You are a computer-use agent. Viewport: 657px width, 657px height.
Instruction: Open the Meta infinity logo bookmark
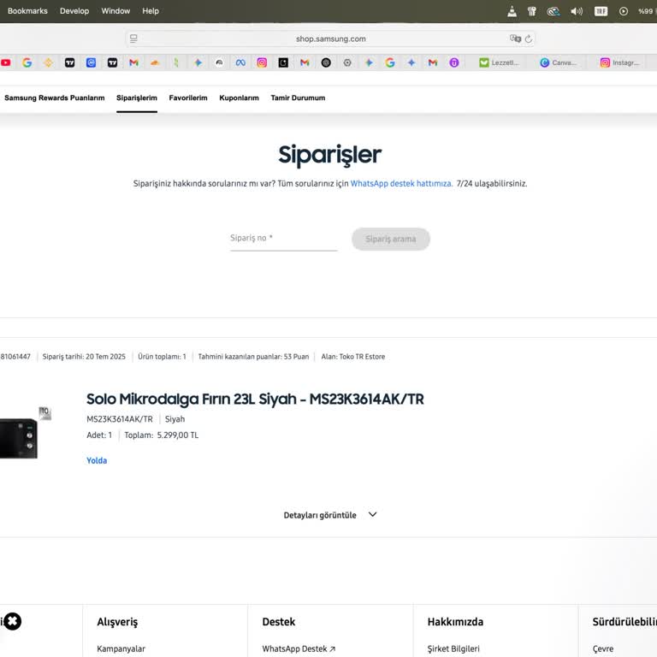(240, 62)
